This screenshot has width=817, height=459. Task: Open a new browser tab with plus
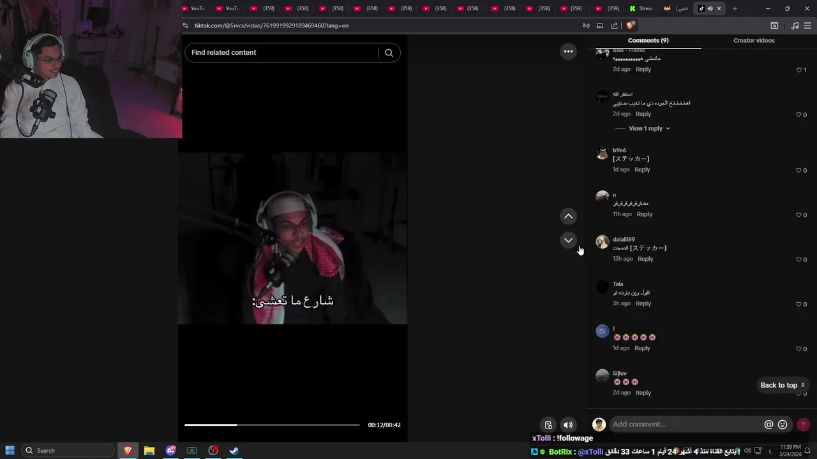735,8
